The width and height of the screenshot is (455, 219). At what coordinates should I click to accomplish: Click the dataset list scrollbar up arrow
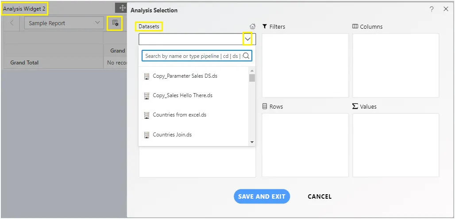(252, 71)
